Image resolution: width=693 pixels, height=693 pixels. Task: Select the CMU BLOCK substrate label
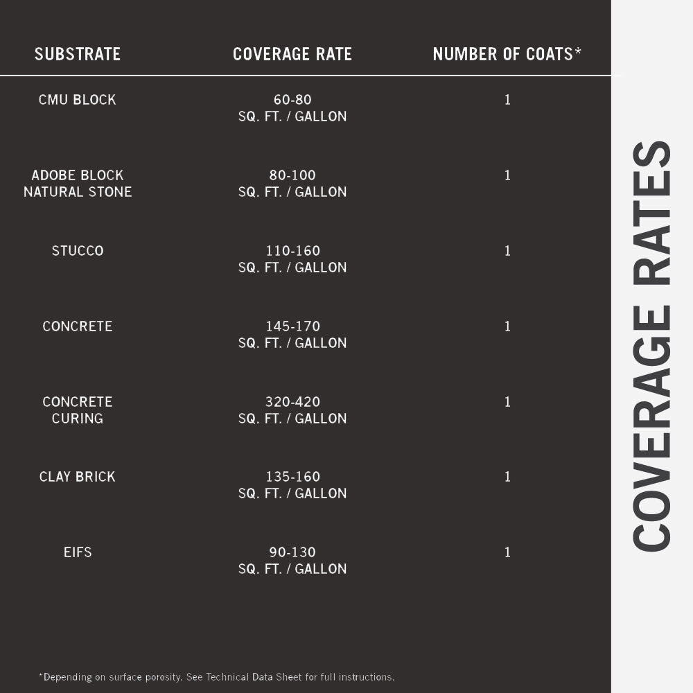pyautogui.click(x=78, y=100)
